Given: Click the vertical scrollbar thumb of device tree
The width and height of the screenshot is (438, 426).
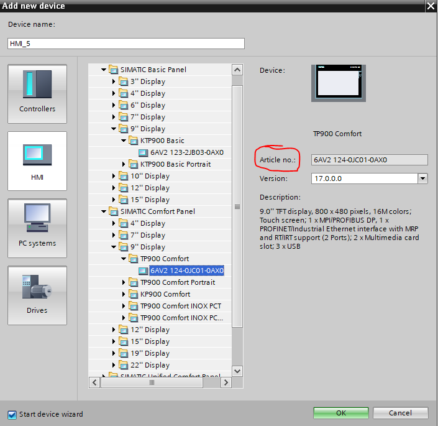Looking at the screenshot, I should coord(237,206).
